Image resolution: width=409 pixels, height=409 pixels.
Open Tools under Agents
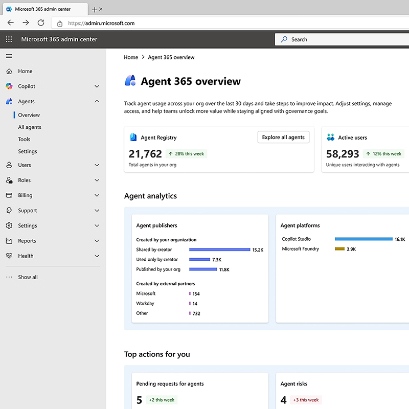[24, 139]
